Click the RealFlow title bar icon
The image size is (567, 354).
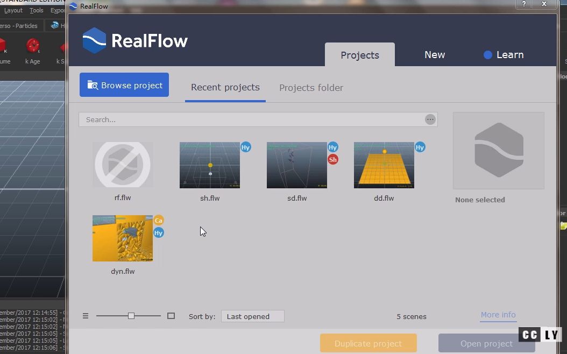pos(73,6)
